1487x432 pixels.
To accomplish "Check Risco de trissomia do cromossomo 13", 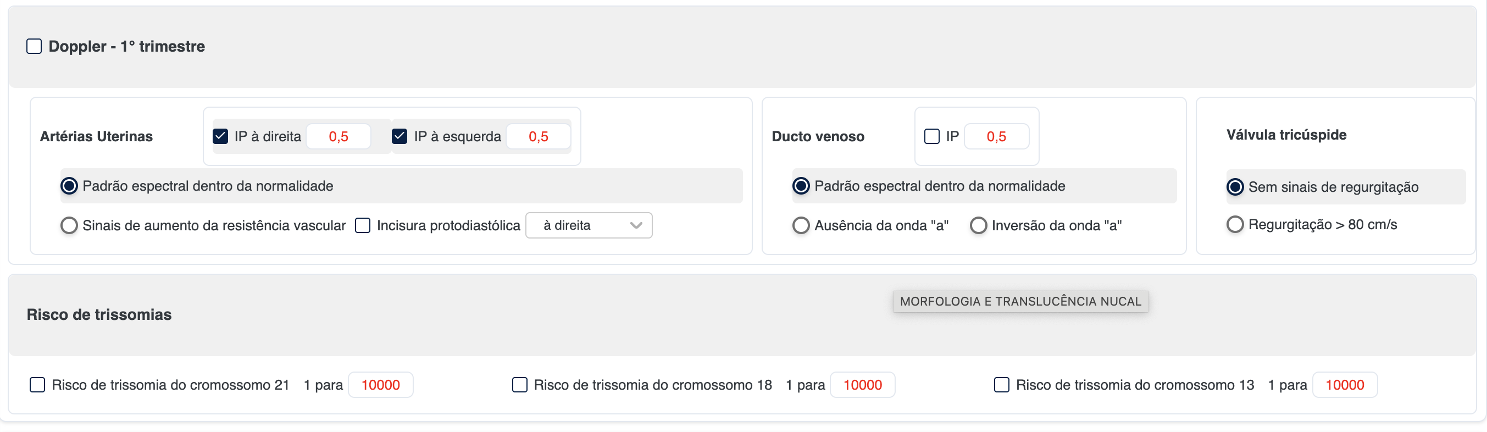I will point(1002,385).
